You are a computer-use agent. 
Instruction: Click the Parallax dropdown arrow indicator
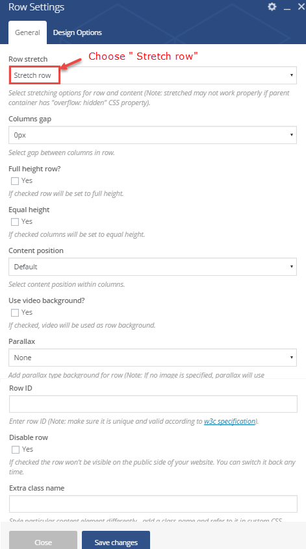pos(291,358)
